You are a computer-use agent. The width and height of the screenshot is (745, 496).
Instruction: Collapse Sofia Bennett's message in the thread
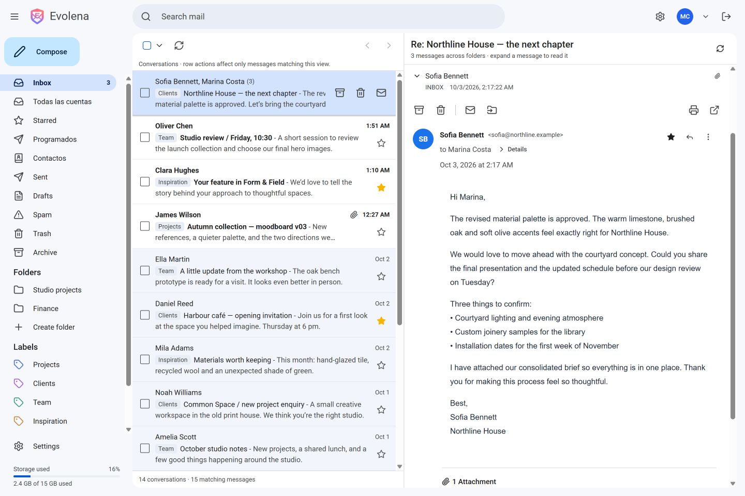417,76
